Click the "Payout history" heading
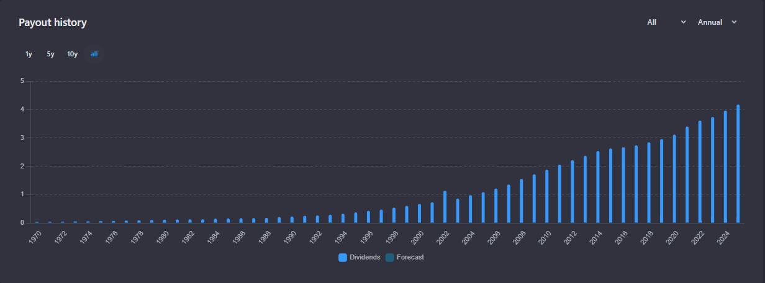This screenshot has width=765, height=283. [x=53, y=23]
